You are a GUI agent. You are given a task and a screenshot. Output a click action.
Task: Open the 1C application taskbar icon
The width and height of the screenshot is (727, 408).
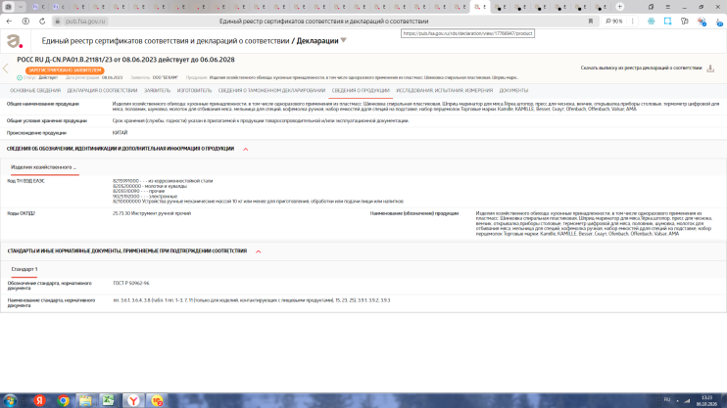click(x=157, y=400)
